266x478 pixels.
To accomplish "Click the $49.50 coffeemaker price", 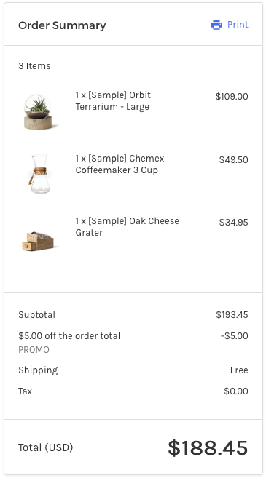I will click(x=234, y=160).
